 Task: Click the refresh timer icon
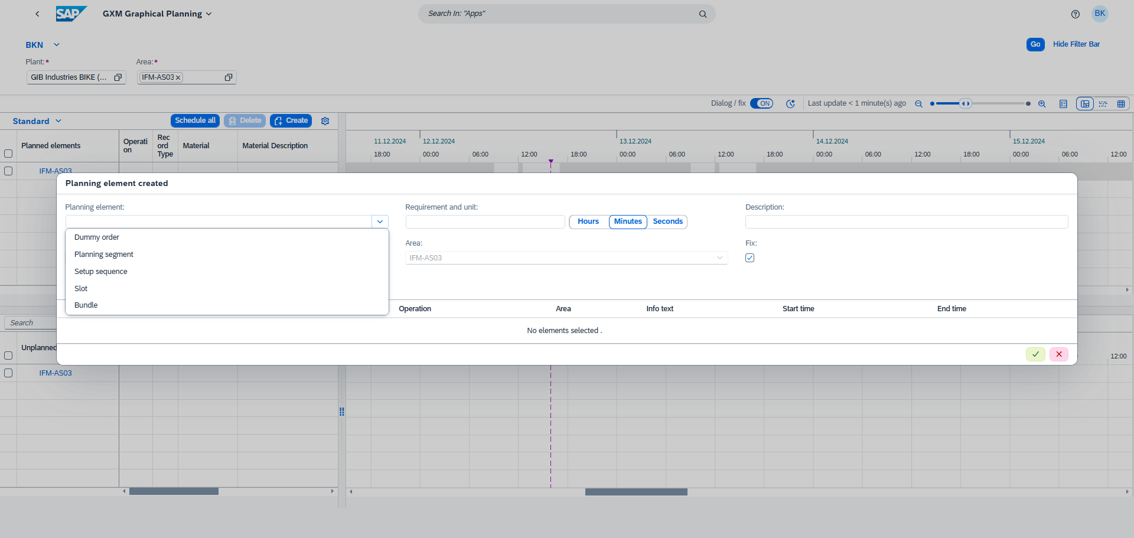(x=791, y=103)
